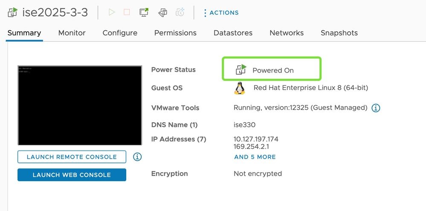
Task: Click the Power On play icon
Action: [x=112, y=12]
